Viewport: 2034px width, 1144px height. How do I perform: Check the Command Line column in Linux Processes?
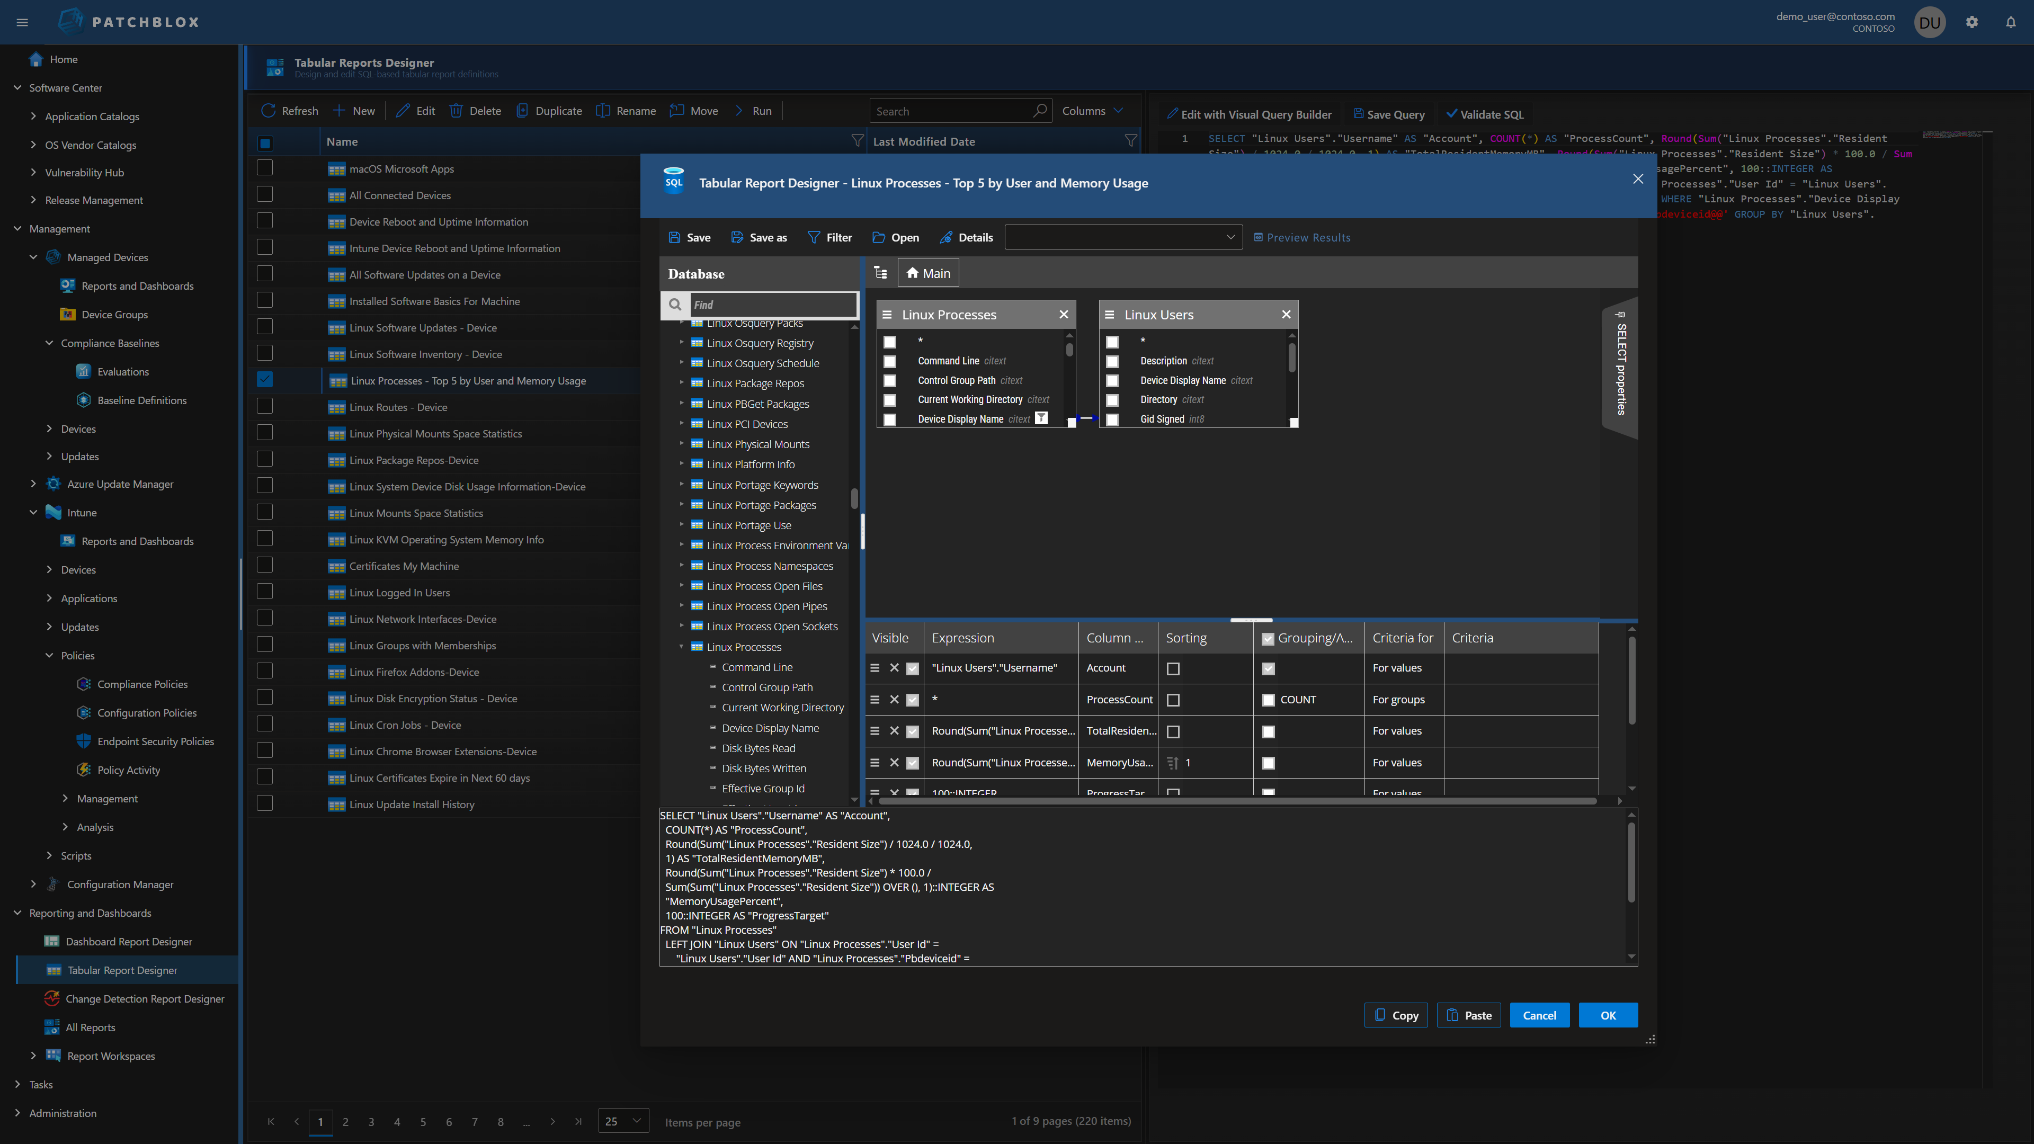pyautogui.click(x=890, y=362)
